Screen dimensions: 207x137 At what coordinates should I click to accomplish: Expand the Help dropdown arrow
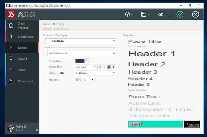pos(133,14)
